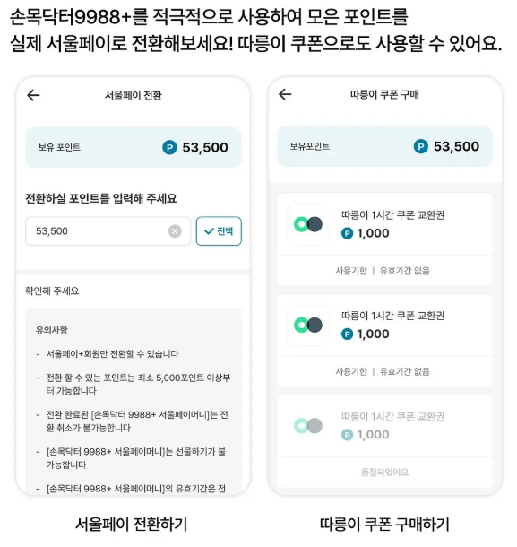
Task: Tap the P icon beside second coupon's 1,000 price
Action: point(348,334)
